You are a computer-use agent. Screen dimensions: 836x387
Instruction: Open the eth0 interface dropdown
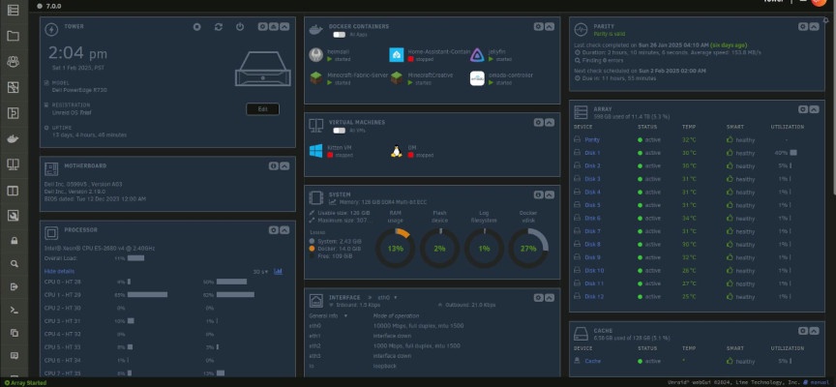(388, 297)
